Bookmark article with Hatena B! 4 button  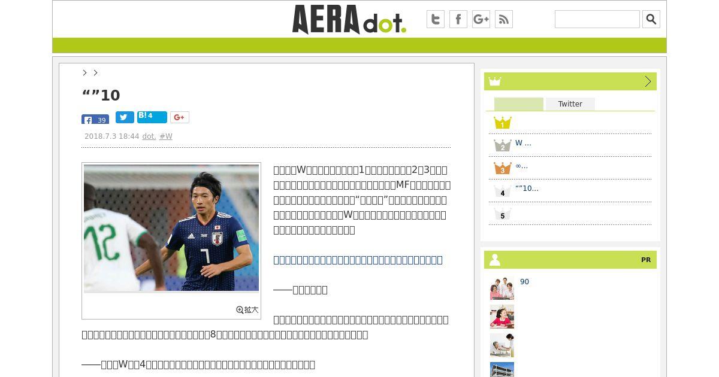click(x=152, y=117)
